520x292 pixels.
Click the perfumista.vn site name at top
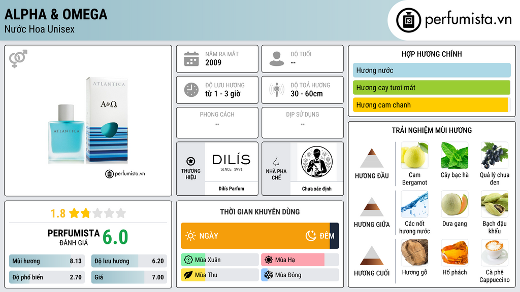(468, 20)
